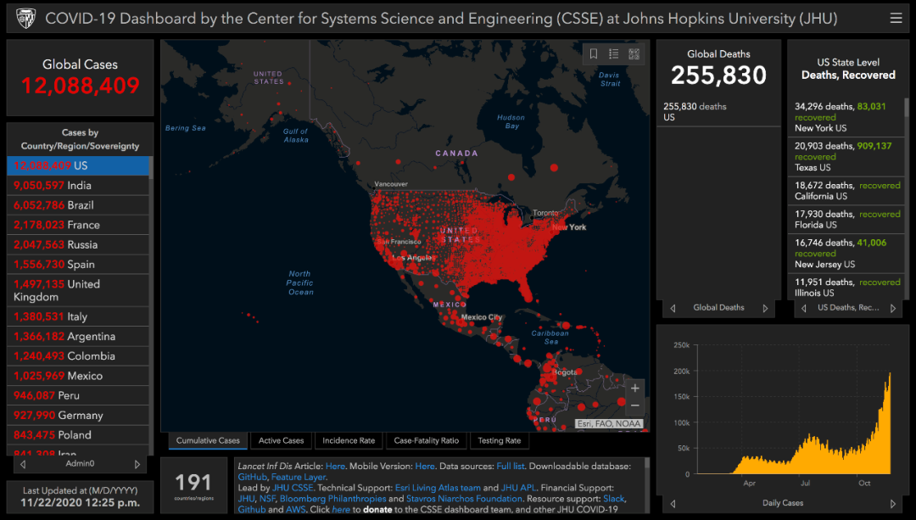Open the basemap gallery grid icon

(634, 53)
